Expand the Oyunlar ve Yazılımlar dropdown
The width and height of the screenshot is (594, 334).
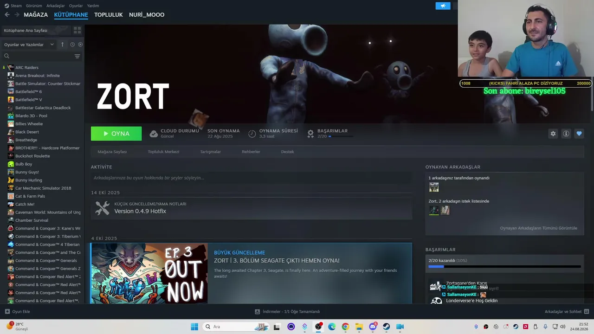click(29, 45)
